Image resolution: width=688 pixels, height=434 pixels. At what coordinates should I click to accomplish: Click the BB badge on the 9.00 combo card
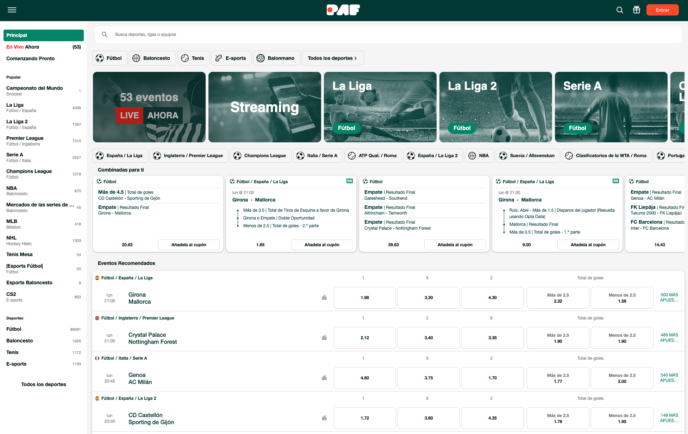coord(616,181)
